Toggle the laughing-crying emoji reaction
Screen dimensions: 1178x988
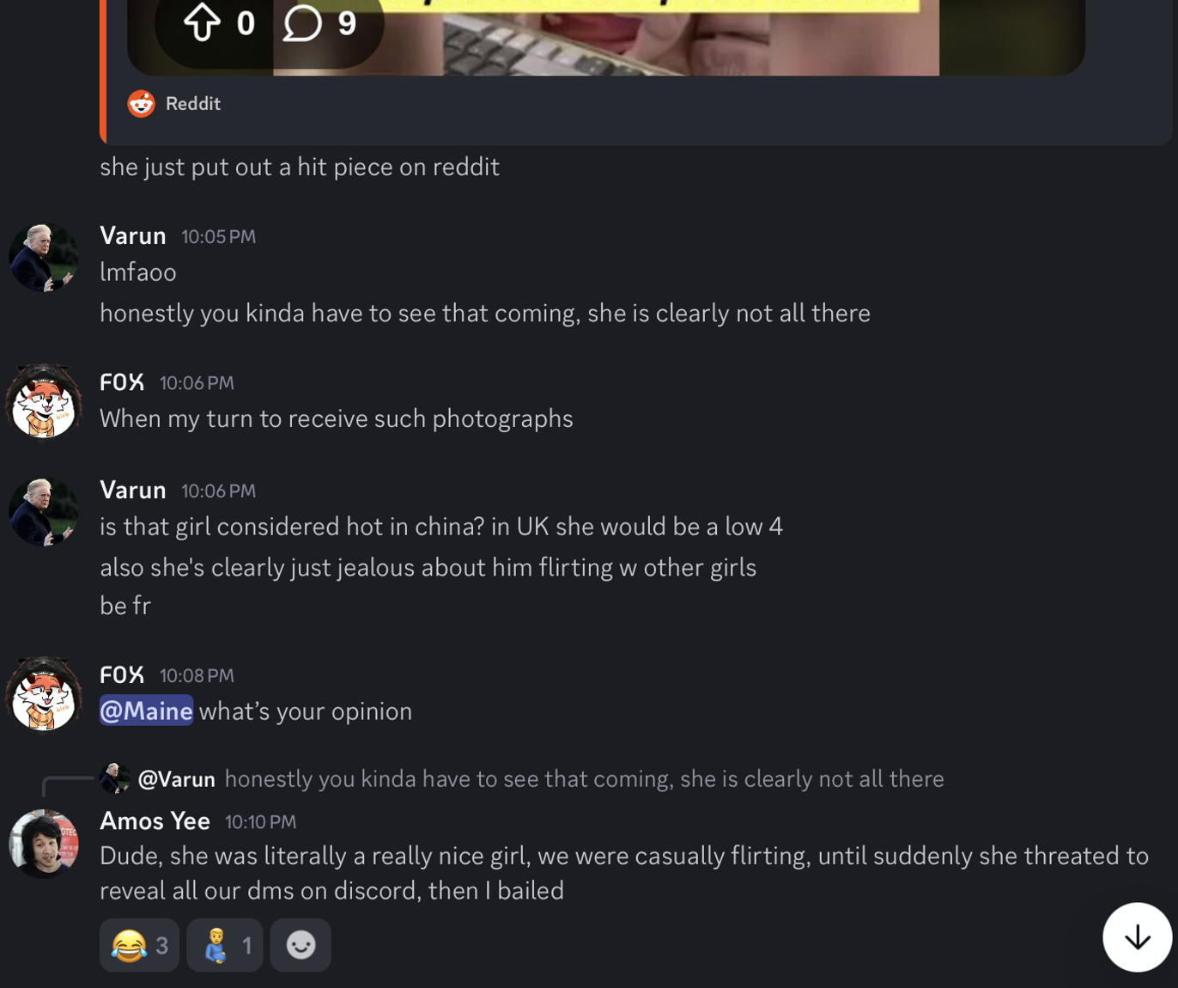(x=139, y=945)
